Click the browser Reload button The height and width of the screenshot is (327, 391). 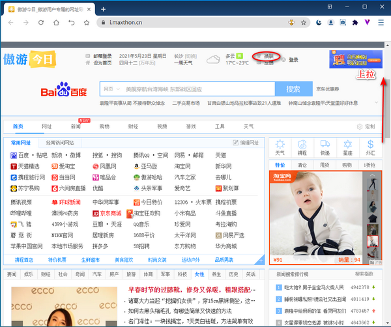(41, 22)
